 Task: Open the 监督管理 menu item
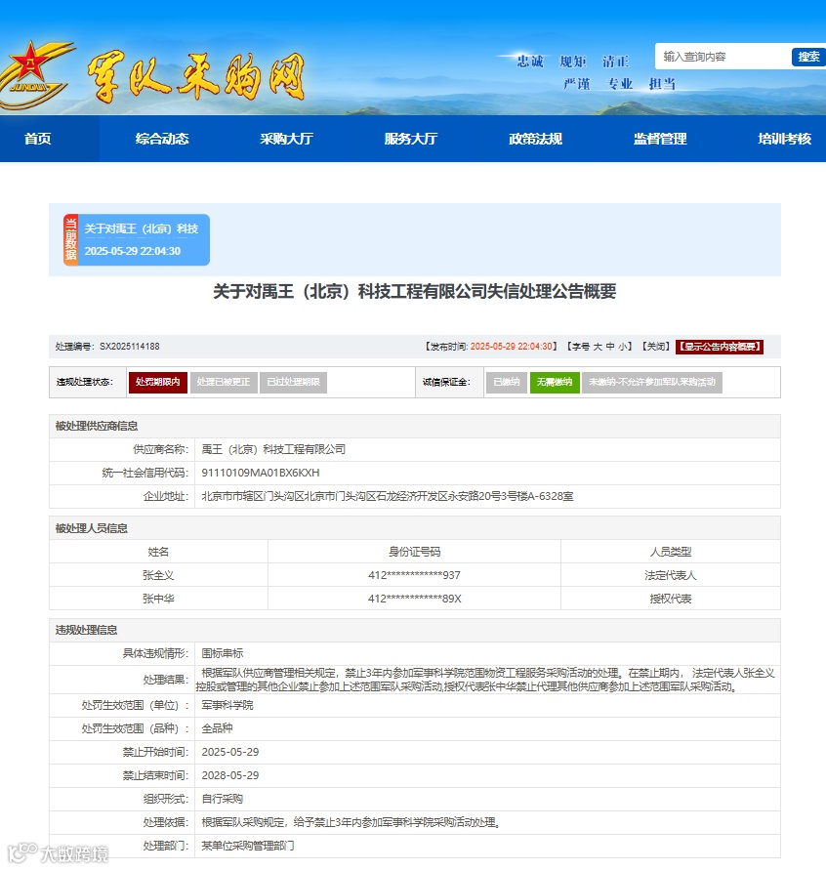(659, 139)
